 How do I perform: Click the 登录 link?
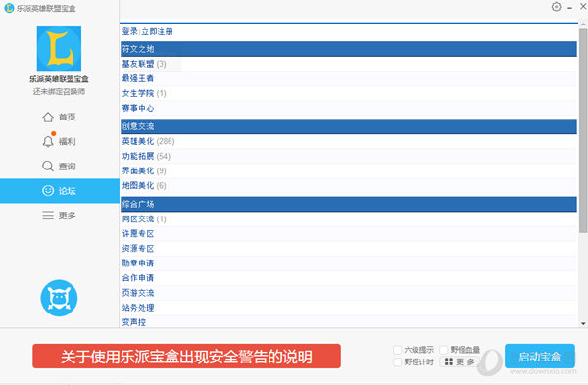[130, 32]
